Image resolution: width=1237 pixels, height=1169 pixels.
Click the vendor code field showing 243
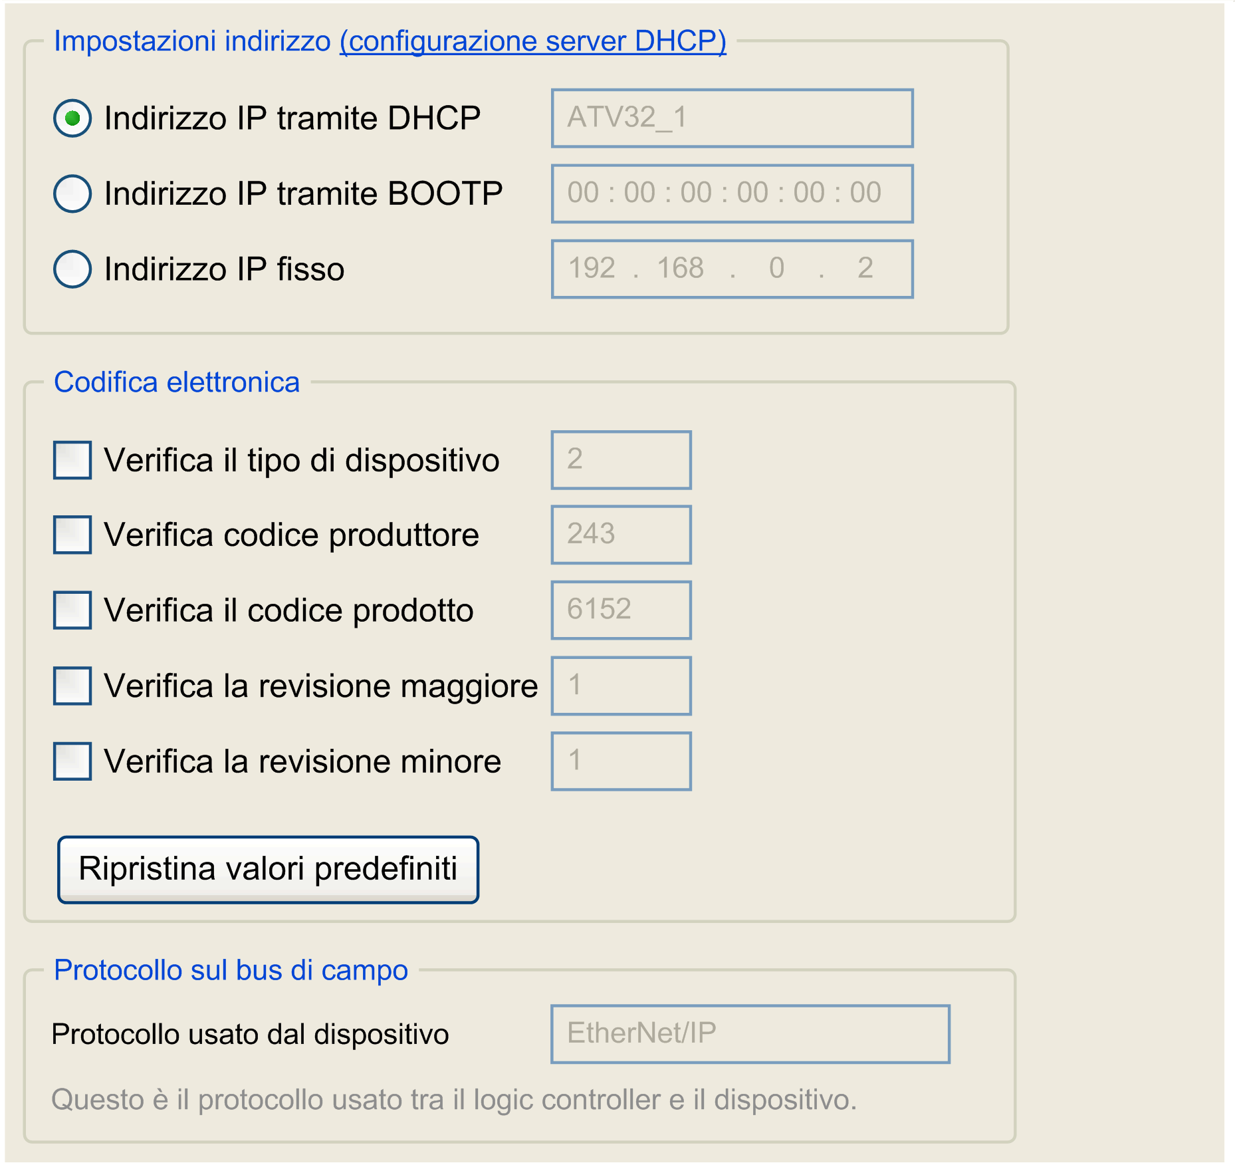click(x=621, y=535)
